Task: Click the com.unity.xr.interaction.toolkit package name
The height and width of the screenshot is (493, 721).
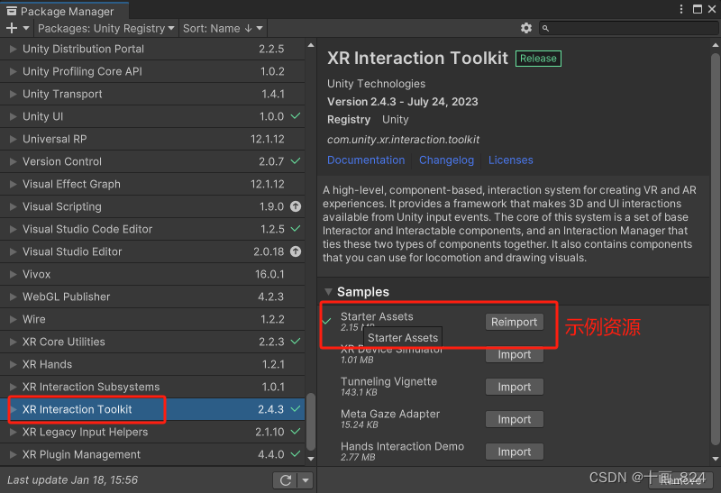Action: (x=403, y=140)
